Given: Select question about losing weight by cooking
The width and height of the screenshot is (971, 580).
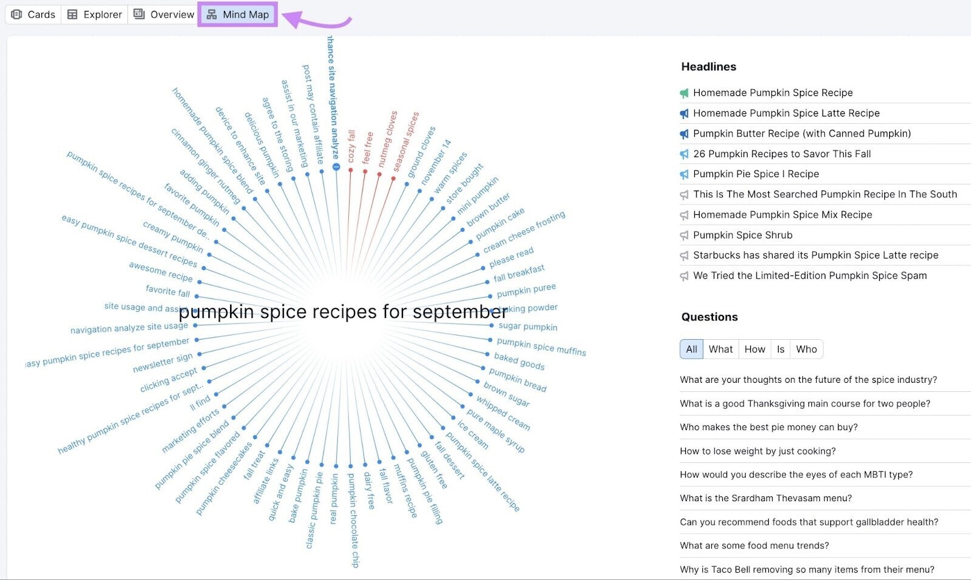Looking at the screenshot, I should tap(757, 451).
